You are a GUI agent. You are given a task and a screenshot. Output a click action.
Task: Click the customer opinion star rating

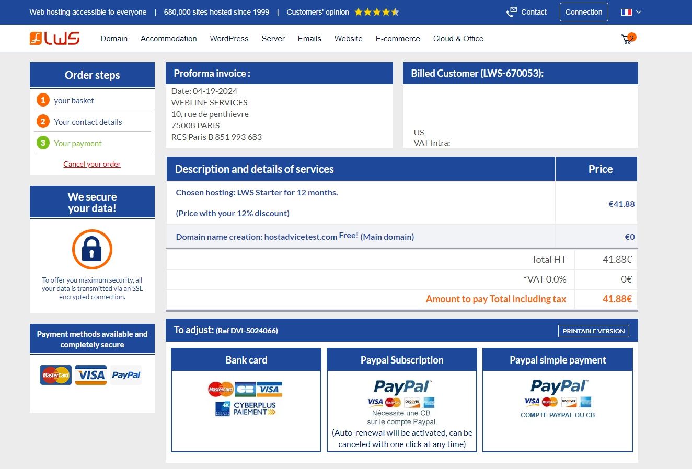click(x=377, y=12)
